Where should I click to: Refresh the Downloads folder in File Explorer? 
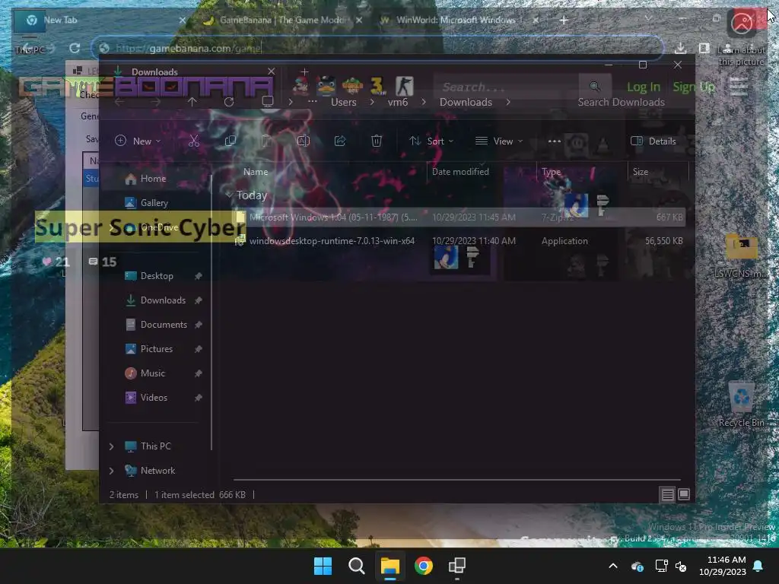click(x=229, y=102)
